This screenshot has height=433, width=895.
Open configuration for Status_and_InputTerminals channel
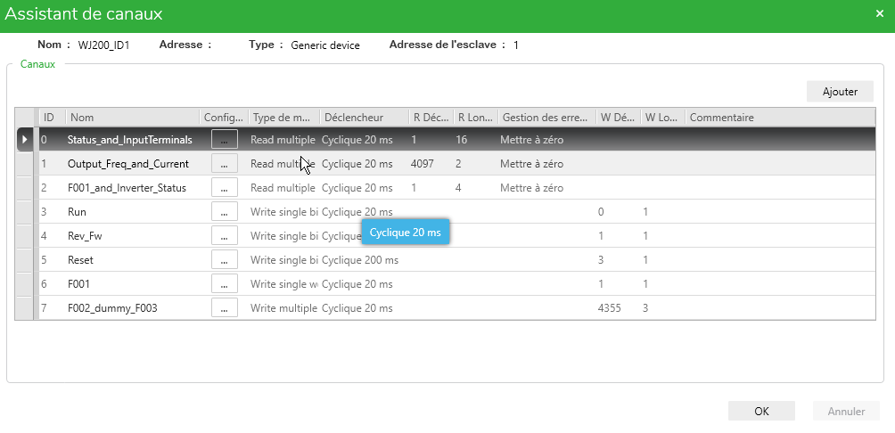coord(224,140)
